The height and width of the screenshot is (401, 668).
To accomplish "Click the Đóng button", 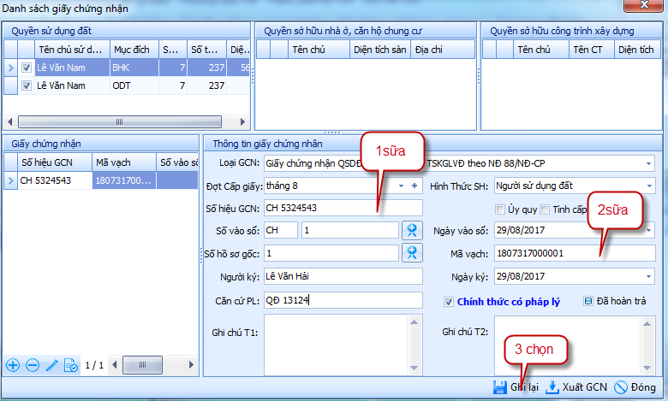I will 635,387.
